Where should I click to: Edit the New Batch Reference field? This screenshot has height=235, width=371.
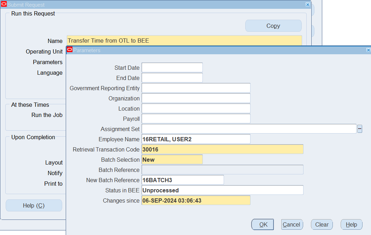183,180
